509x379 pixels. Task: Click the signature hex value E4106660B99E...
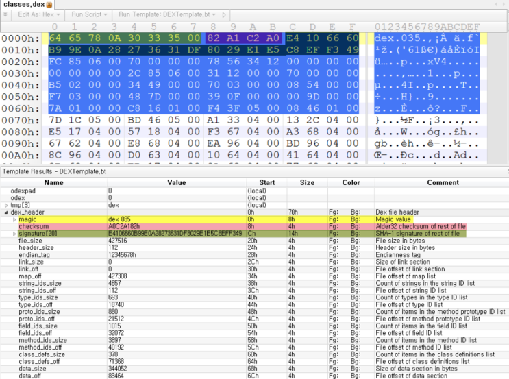click(175, 234)
